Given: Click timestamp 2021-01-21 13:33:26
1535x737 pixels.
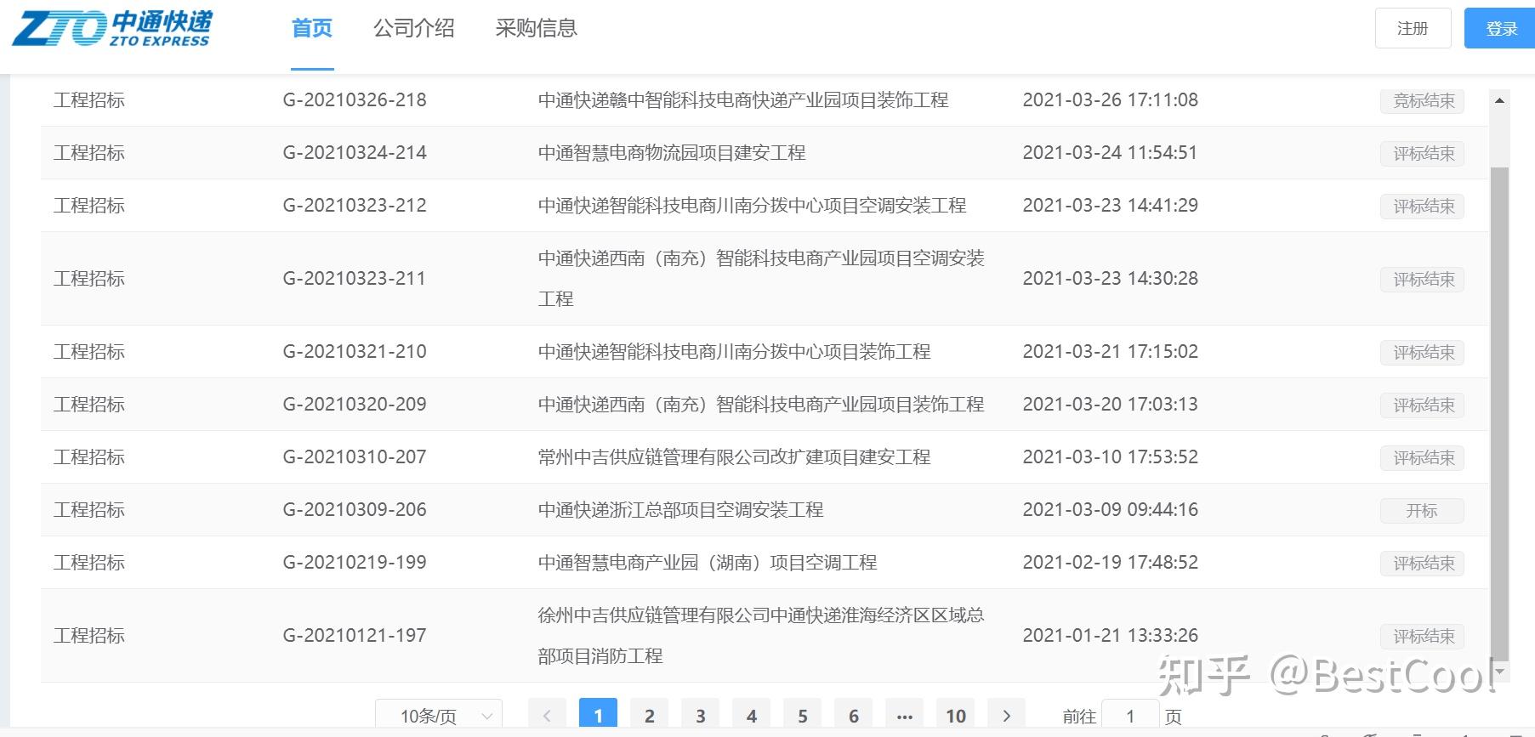Looking at the screenshot, I should [1110, 636].
